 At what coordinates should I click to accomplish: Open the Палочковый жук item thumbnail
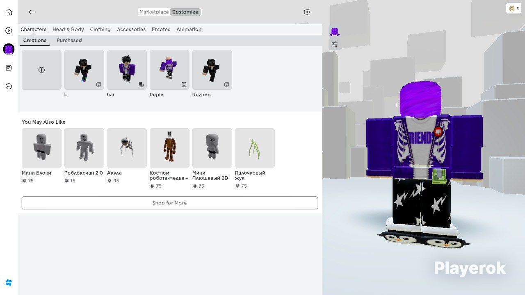(x=255, y=148)
